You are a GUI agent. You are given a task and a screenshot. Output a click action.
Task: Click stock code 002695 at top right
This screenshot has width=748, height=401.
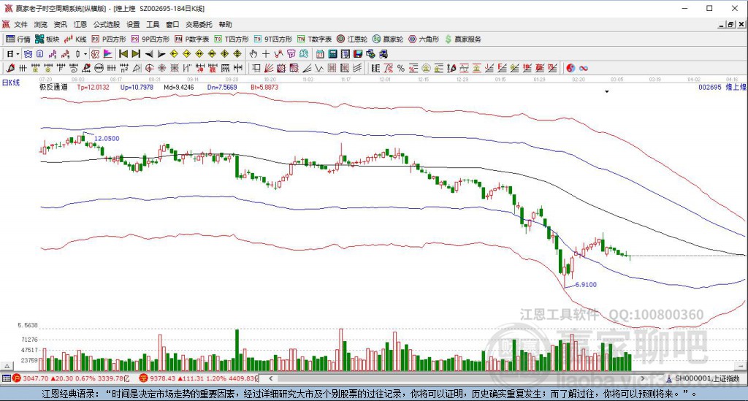tap(710, 87)
